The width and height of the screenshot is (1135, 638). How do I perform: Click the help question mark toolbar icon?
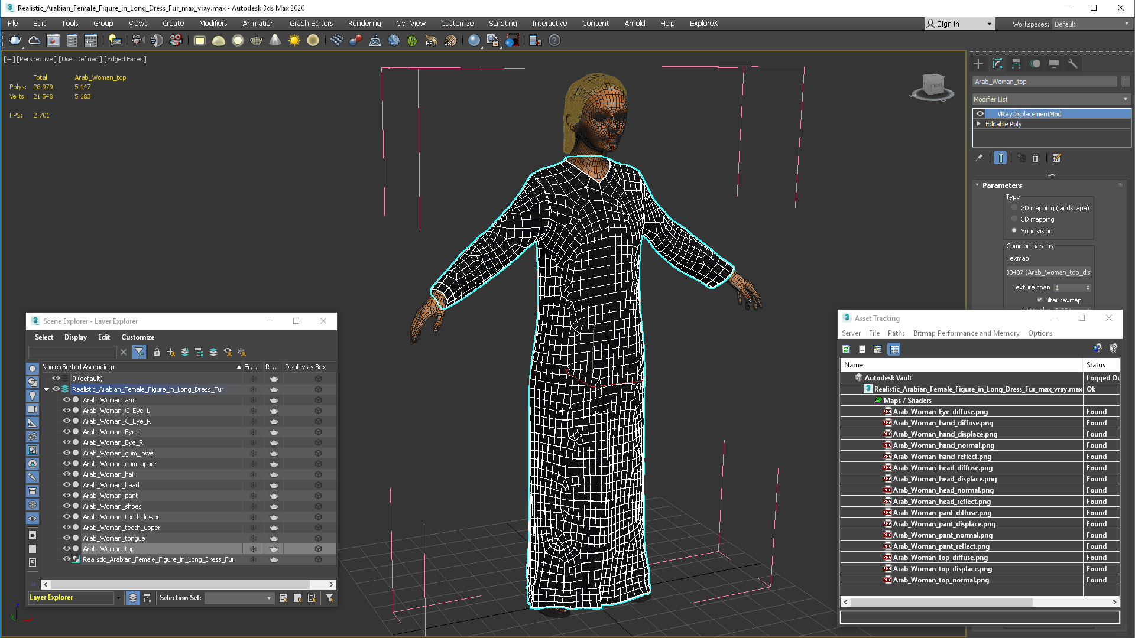pos(554,40)
